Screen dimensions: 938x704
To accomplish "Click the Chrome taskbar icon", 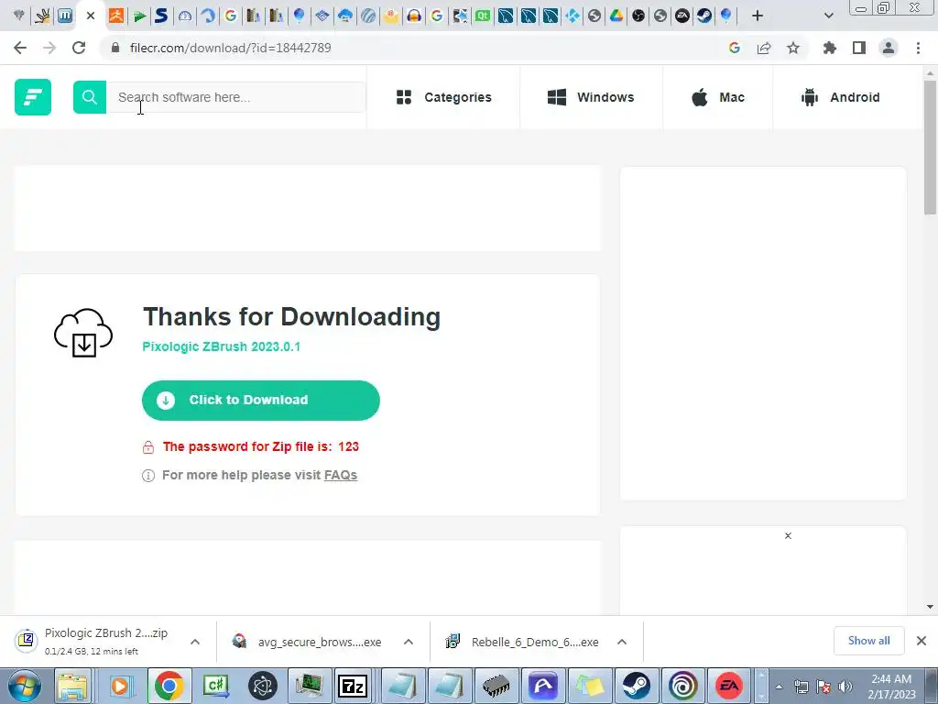I will click(169, 686).
